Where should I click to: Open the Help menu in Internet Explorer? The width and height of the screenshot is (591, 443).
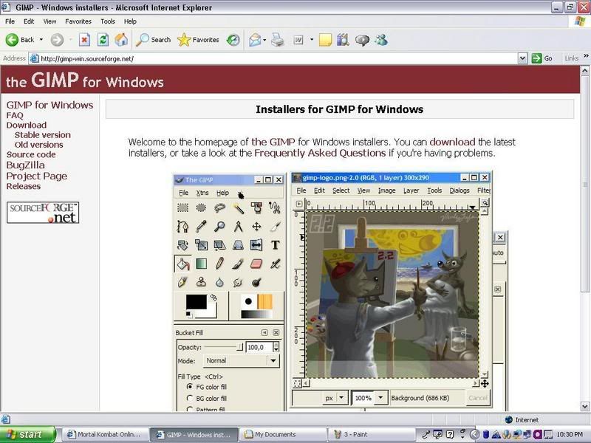coord(130,21)
